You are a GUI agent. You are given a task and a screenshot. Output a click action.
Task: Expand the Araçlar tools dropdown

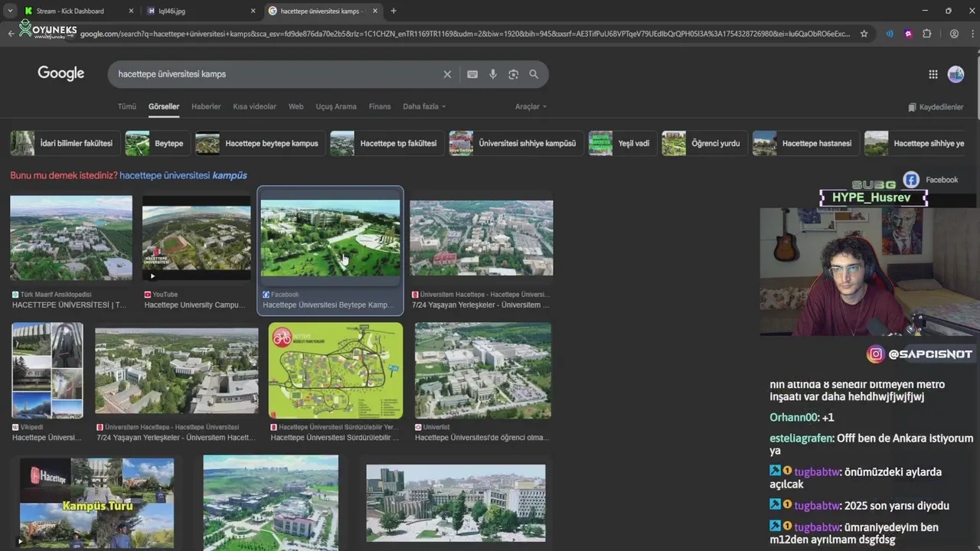[531, 106]
